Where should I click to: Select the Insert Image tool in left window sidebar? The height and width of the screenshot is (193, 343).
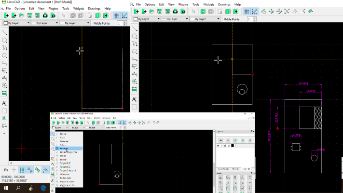pos(4,118)
